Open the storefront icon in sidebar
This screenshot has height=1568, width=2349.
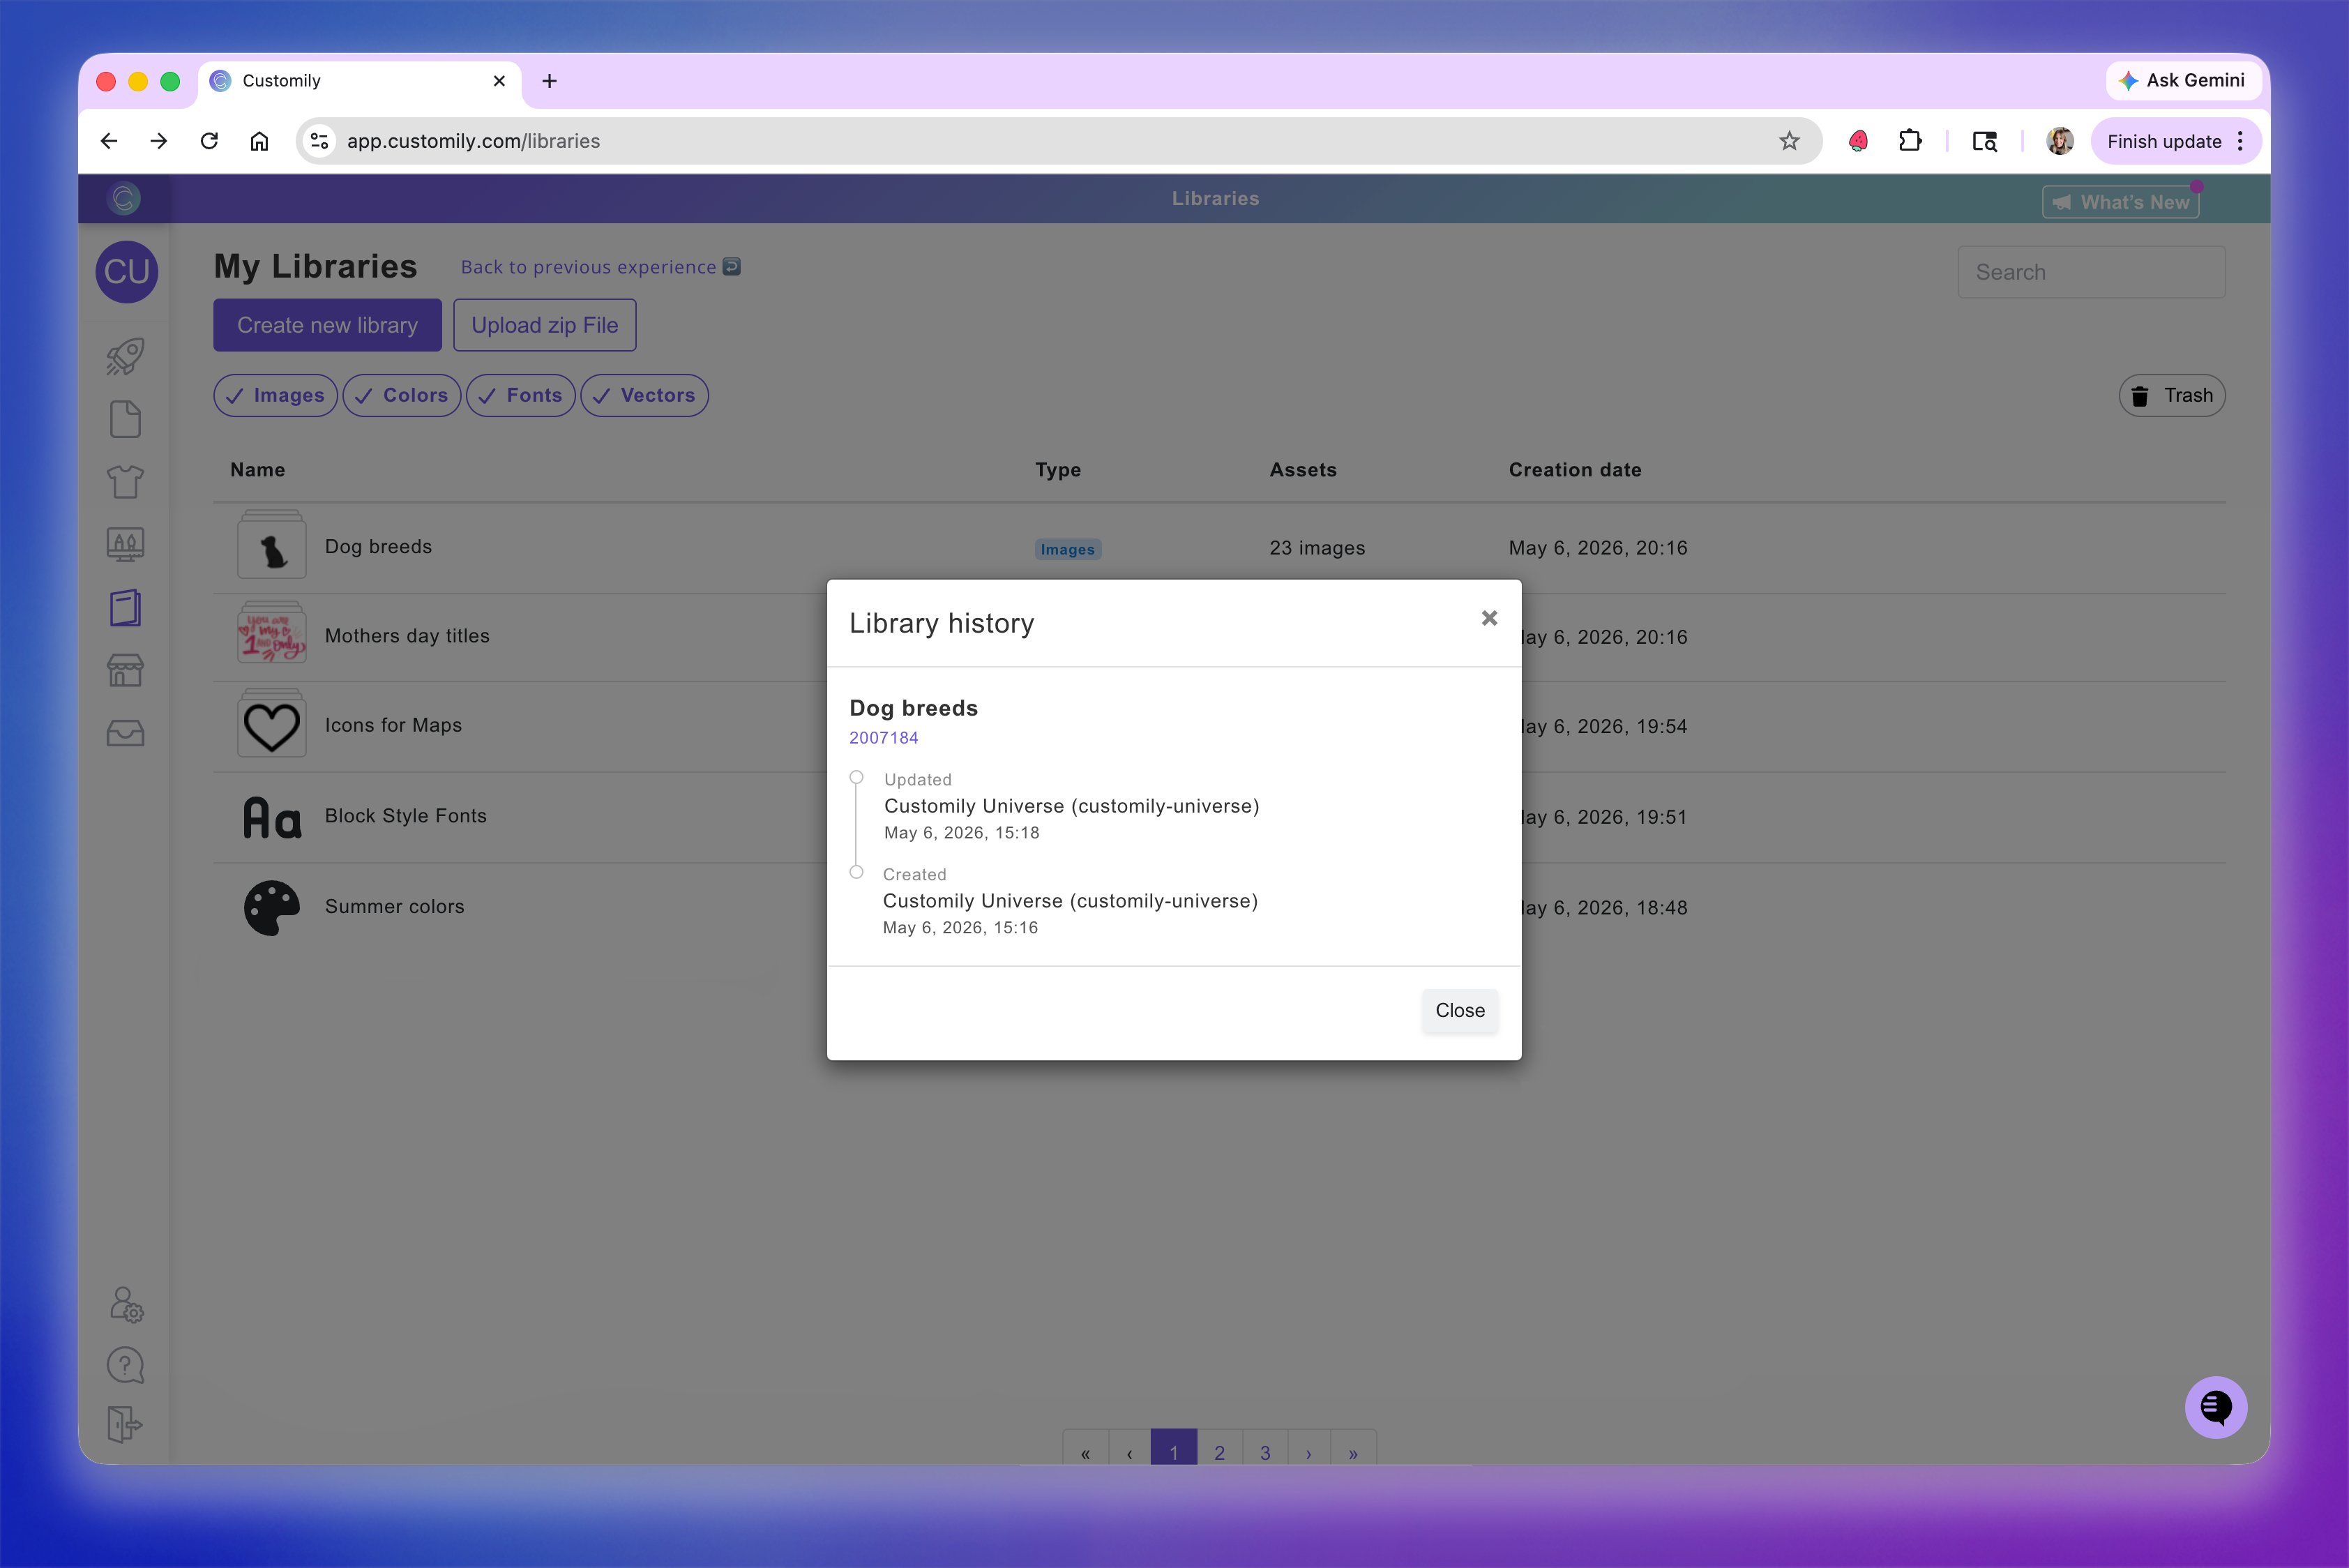click(125, 670)
